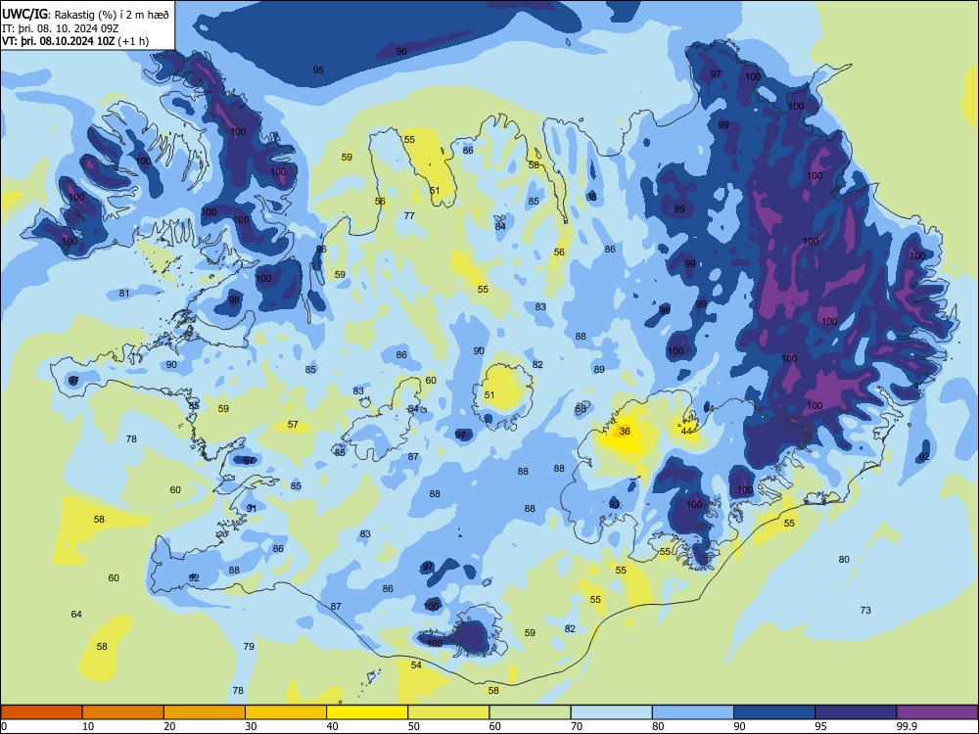Viewport: 979px width, 734px height.
Task: Click the '54' humidity value on the map
Action: 416,665
